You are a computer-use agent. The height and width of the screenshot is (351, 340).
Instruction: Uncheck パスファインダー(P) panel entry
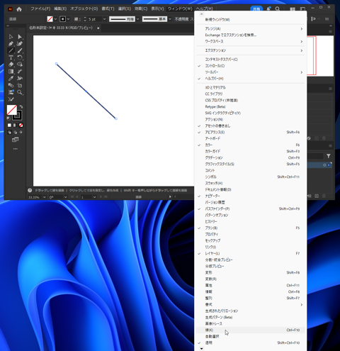250,208
